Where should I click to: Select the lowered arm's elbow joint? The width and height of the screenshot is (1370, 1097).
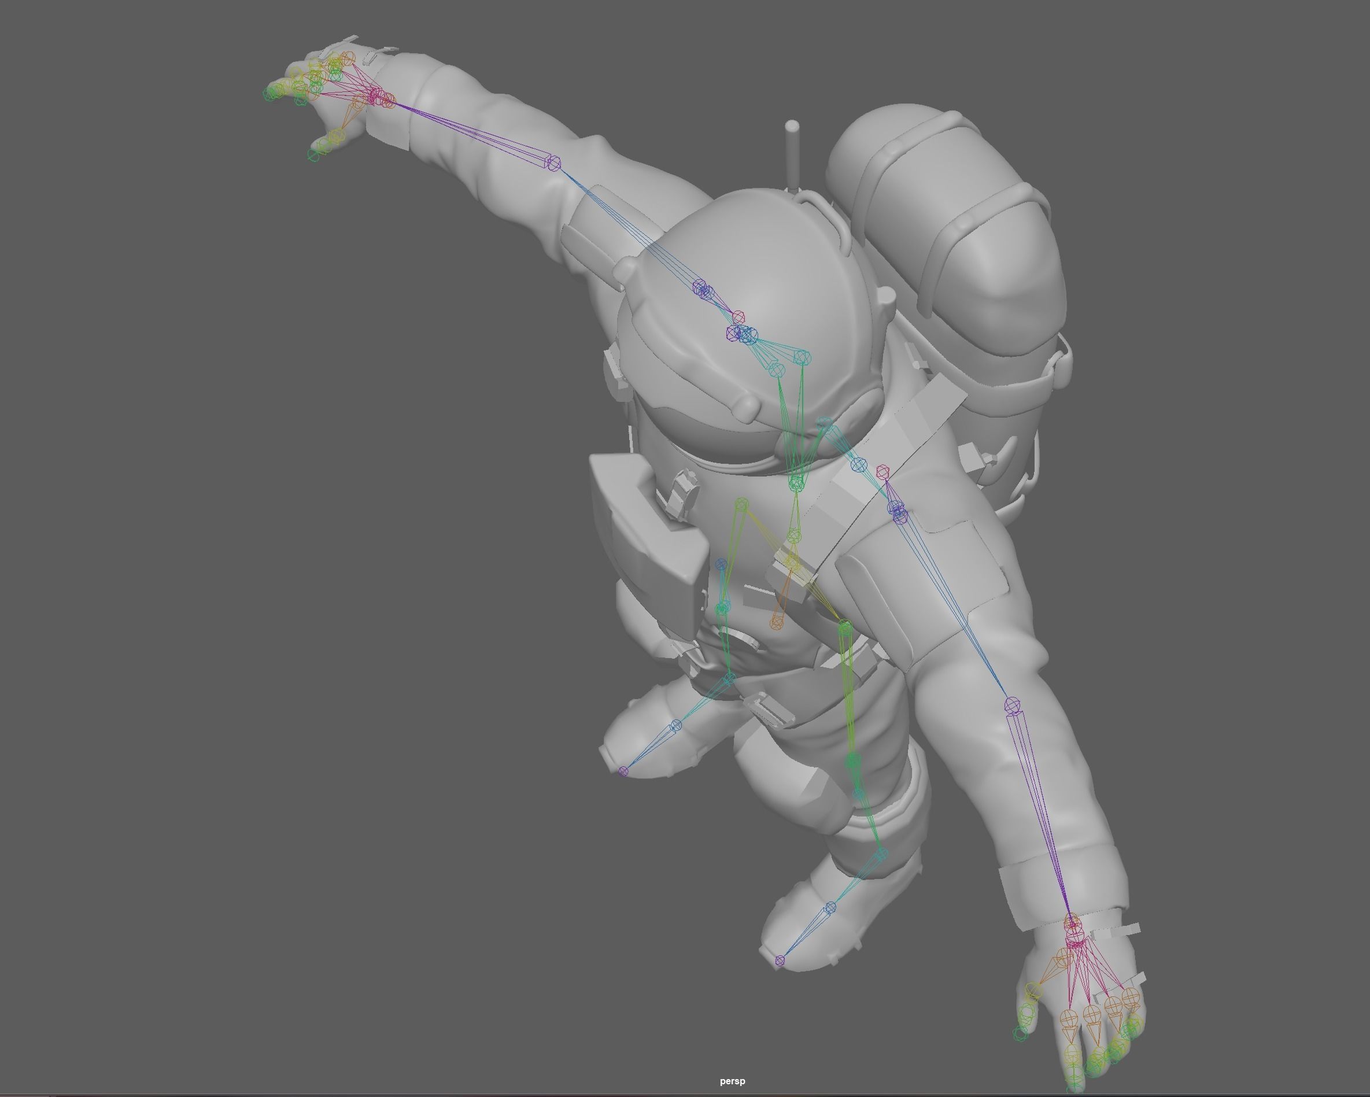[1012, 705]
